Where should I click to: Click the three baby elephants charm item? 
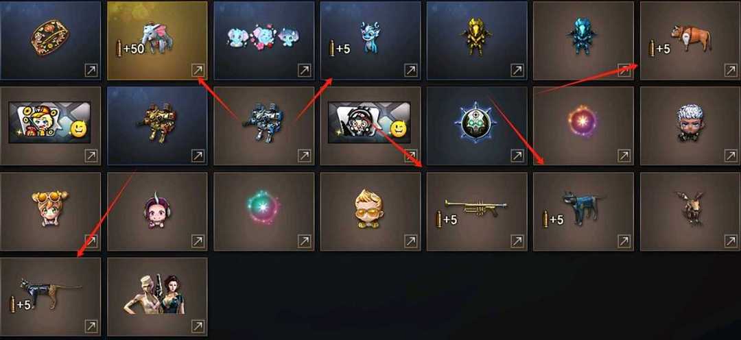coord(263,40)
